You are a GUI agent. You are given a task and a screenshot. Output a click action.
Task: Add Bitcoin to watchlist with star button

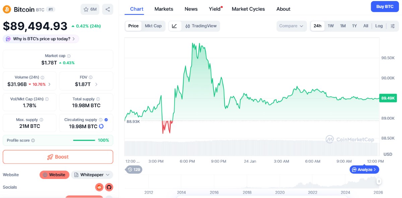(x=90, y=9)
